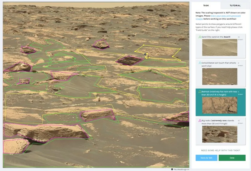Delete the active yellow polygon with X
The height and width of the screenshot is (171, 251).
pyautogui.click(x=145, y=54)
